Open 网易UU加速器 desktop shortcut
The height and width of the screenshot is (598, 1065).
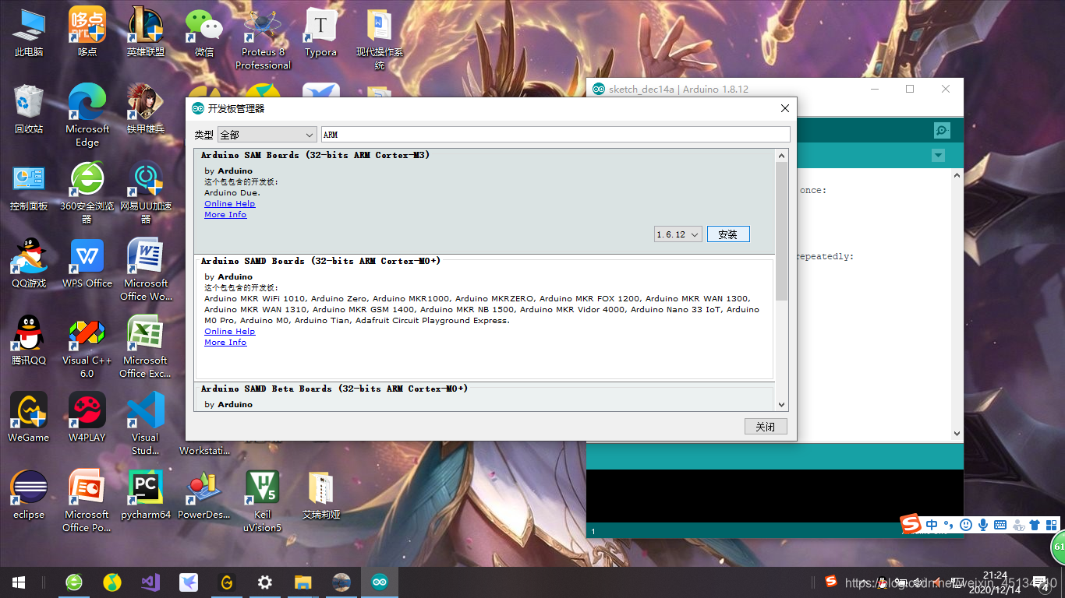pos(146,193)
